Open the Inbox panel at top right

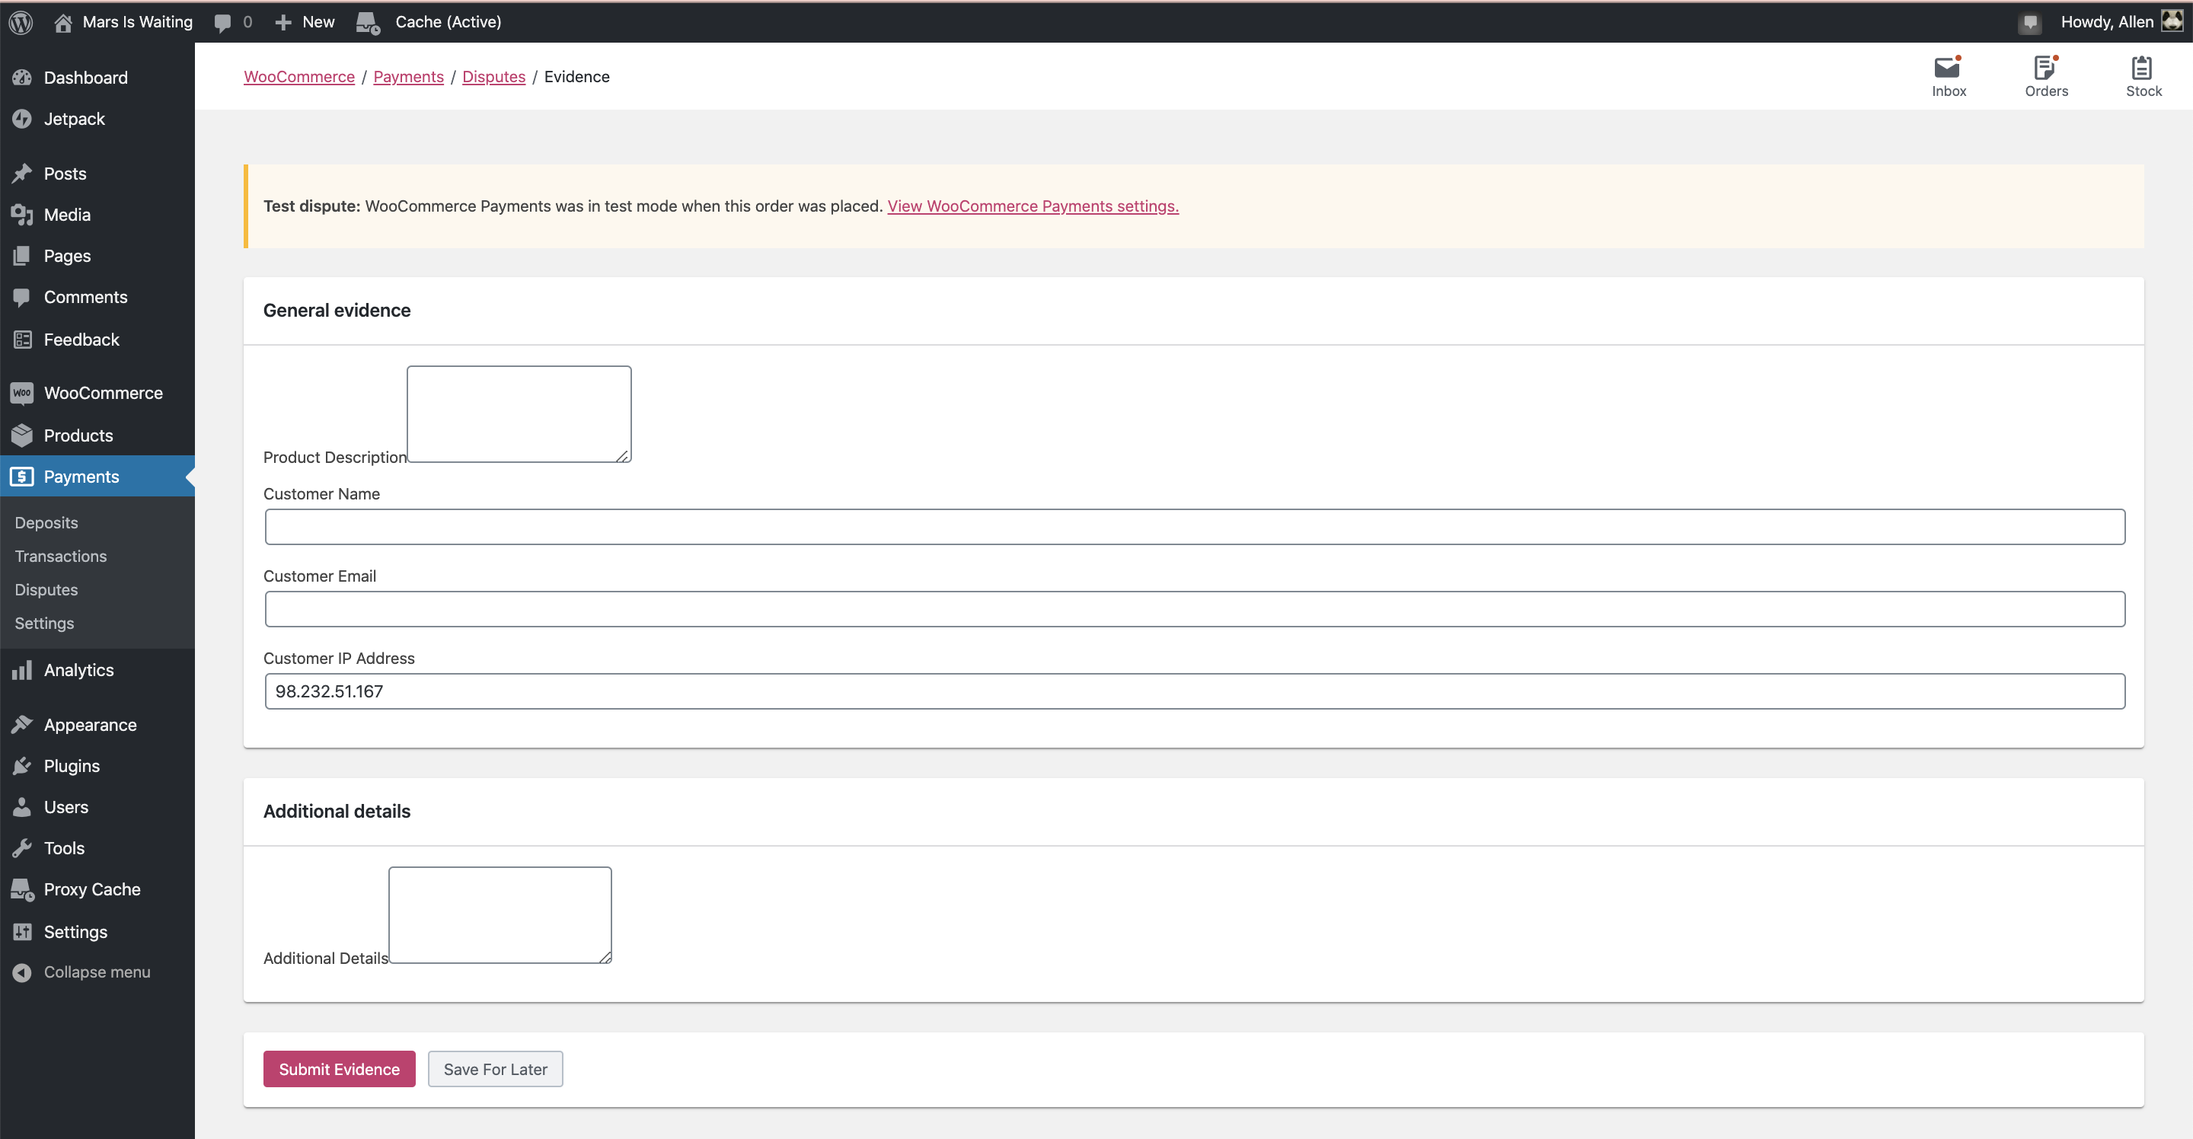(1949, 76)
